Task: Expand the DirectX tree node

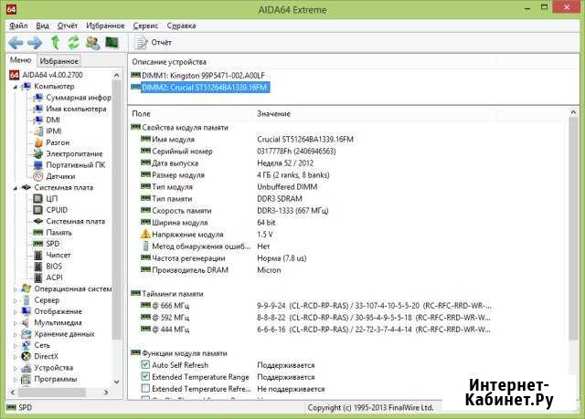Action: pyautogui.click(x=16, y=356)
